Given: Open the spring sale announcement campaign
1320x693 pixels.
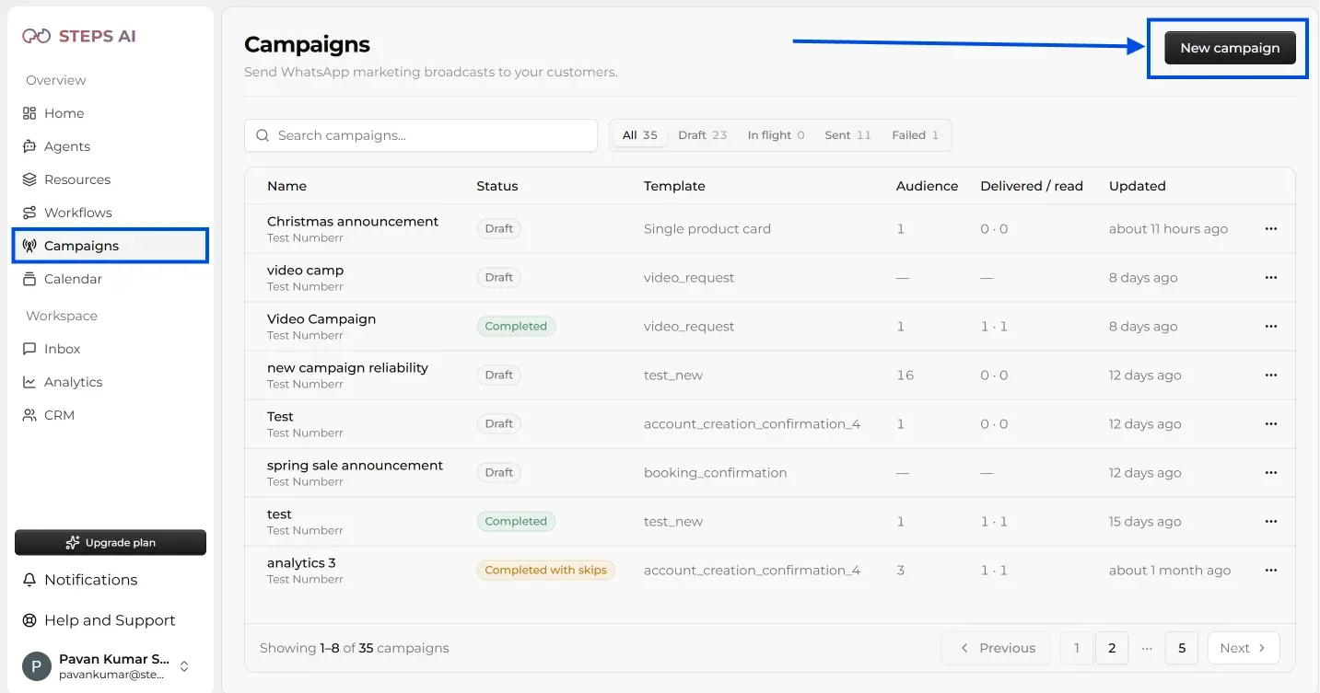Looking at the screenshot, I should click(x=355, y=466).
